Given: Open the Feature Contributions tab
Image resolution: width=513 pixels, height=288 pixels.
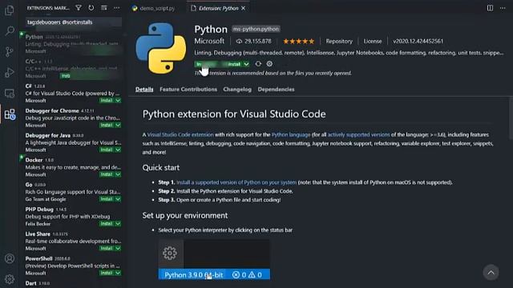Looking at the screenshot, I should (188, 90).
